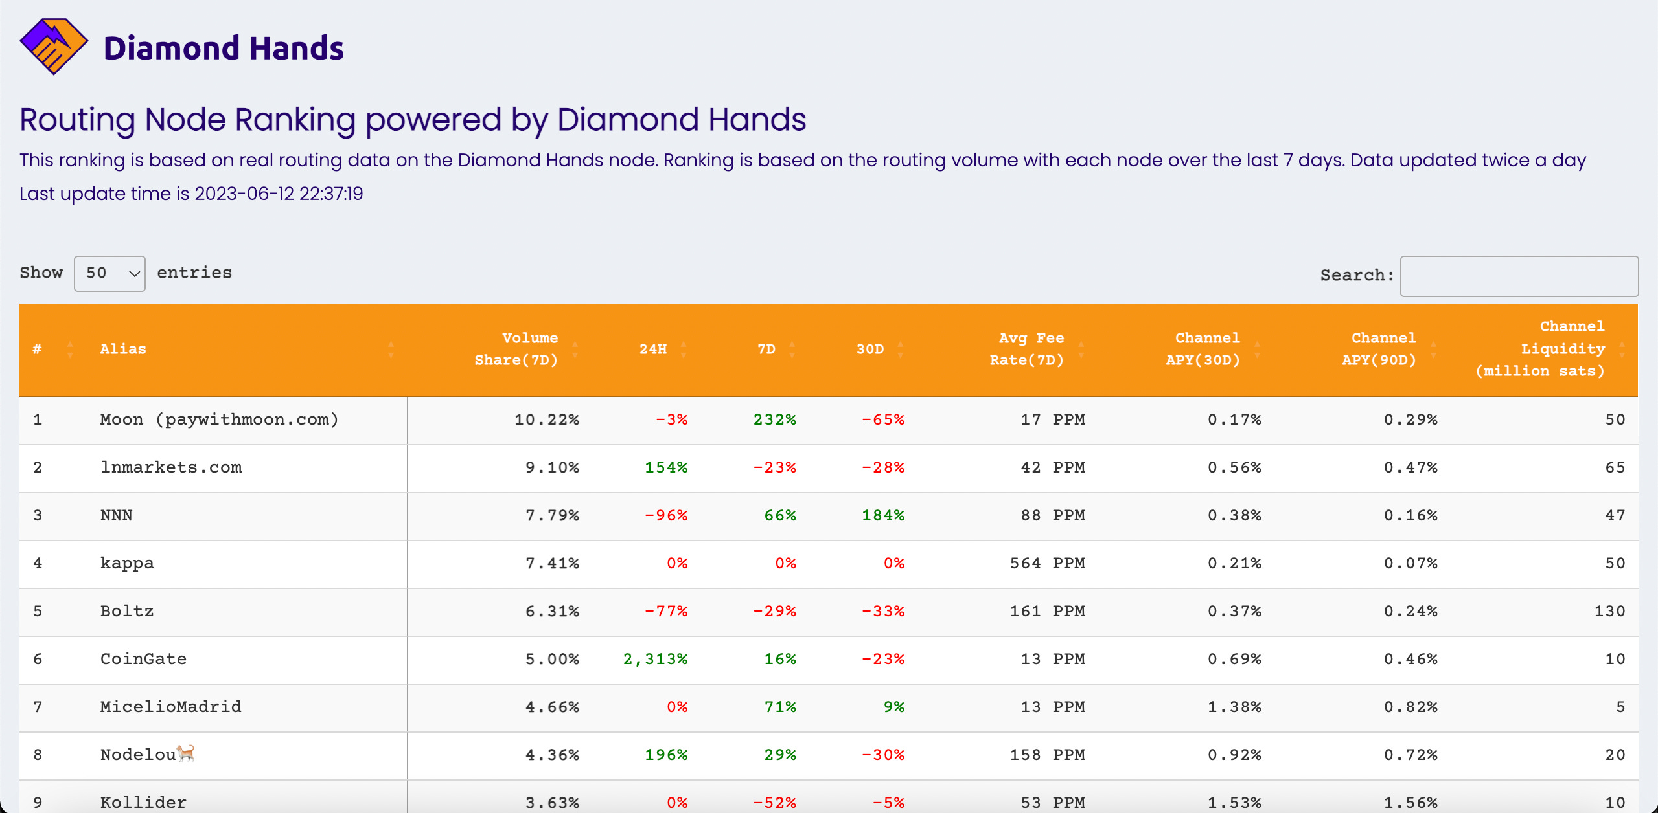Screen dimensions: 1658x813
Task: Click Nodelou's 158 PPM fee rate
Action: 1048,755
